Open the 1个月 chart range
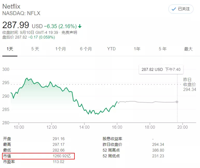Viewport: 200px width, 168px height. (60, 49)
